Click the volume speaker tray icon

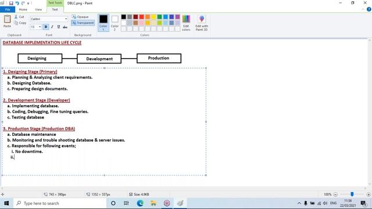(325, 203)
